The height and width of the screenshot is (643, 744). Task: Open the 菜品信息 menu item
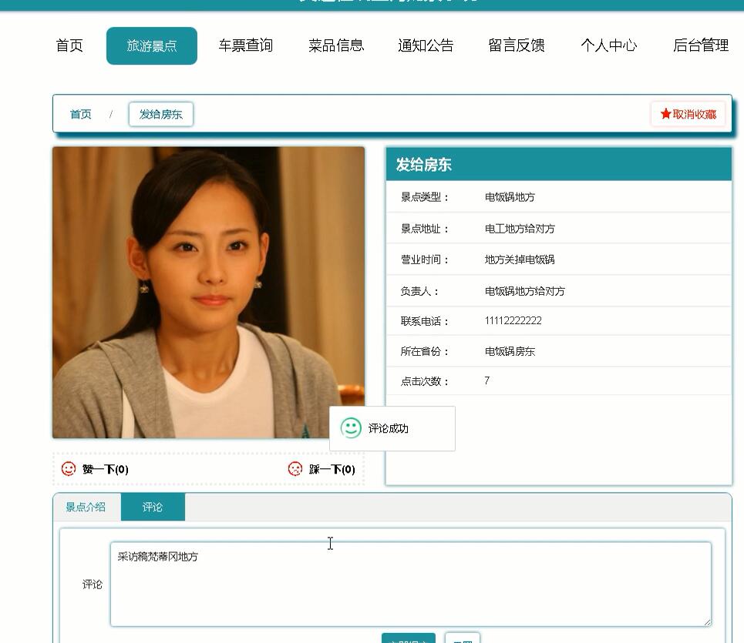(335, 45)
